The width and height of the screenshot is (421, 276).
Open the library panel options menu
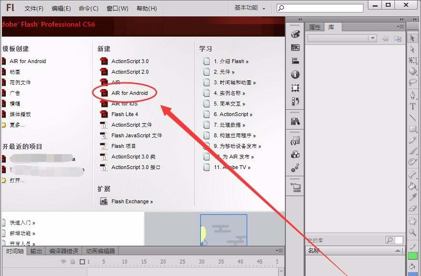point(400,26)
